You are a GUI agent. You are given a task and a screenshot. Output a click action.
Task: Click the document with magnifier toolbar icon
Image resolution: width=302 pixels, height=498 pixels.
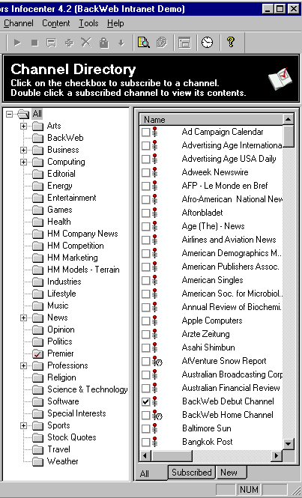pyautogui.click(x=144, y=42)
